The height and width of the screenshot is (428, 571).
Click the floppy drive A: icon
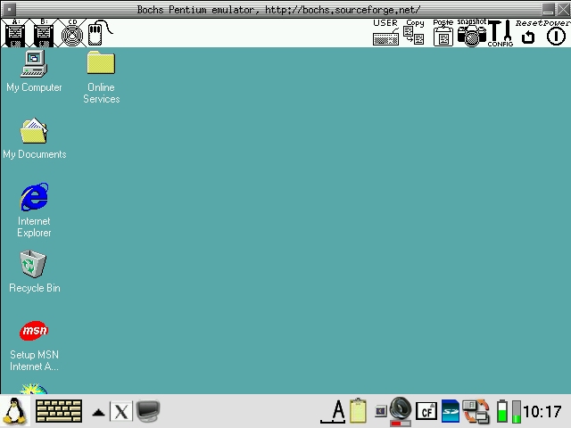(15, 33)
